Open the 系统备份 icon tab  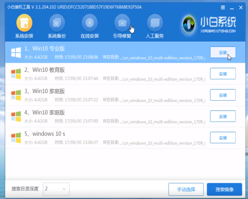tap(57, 23)
